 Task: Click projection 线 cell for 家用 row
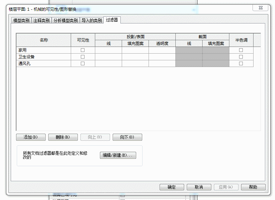click(x=109, y=50)
